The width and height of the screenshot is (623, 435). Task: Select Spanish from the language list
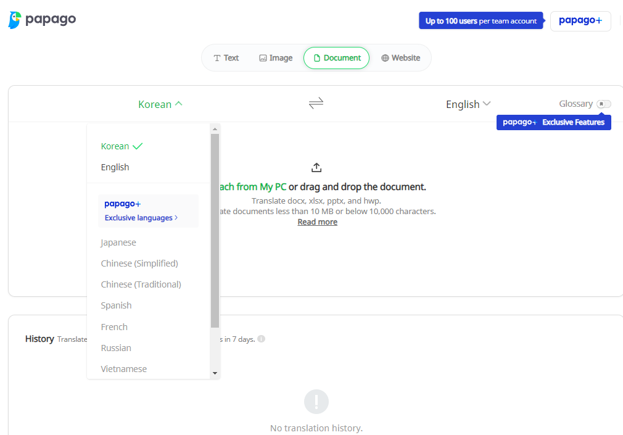pos(116,306)
